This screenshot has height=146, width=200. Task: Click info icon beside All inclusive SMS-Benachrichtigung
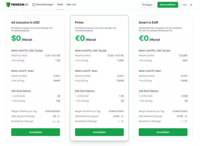(x=58, y=116)
